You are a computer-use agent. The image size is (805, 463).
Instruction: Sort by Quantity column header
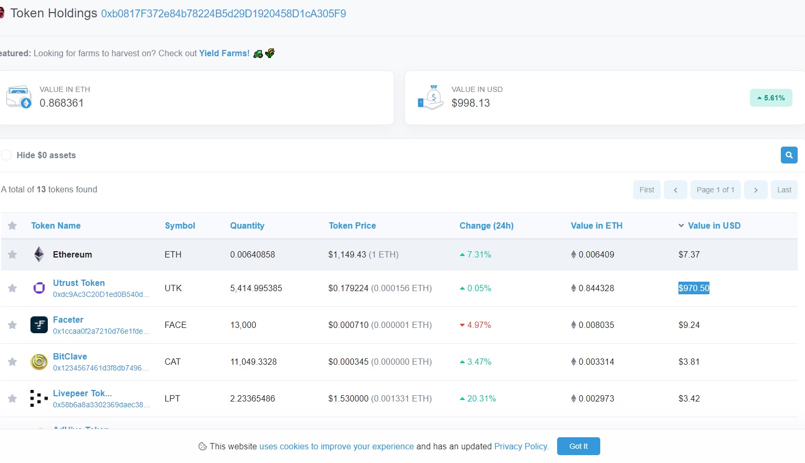point(247,225)
